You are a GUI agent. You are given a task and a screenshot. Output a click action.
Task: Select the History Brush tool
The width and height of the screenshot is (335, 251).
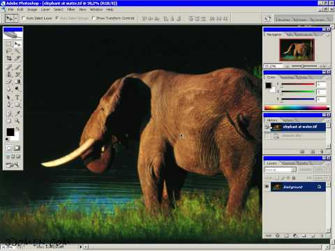tap(17, 75)
